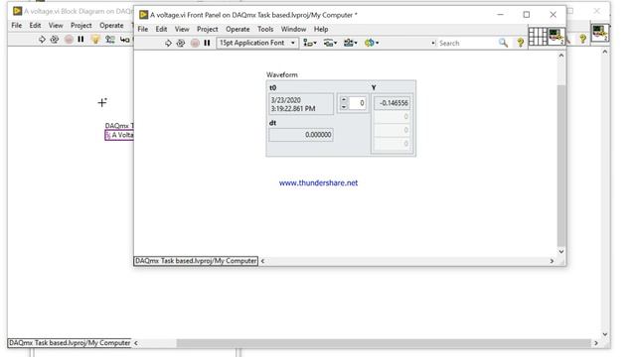Click the VI icon in Front Panel

click(556, 37)
